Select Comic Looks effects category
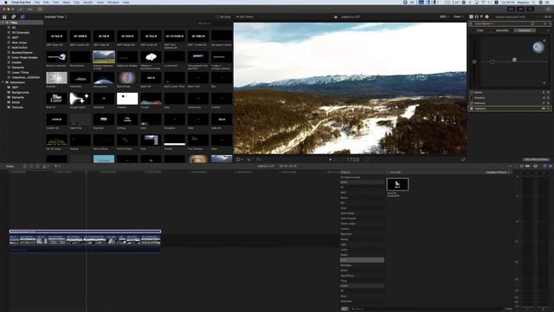This screenshot has height=312, width=554. click(348, 224)
